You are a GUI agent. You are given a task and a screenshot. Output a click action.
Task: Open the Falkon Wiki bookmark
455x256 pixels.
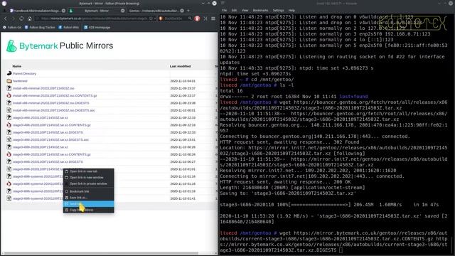point(69,27)
